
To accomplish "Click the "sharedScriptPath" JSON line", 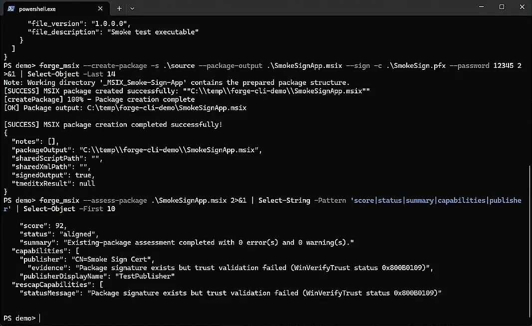I will (x=57, y=158).
